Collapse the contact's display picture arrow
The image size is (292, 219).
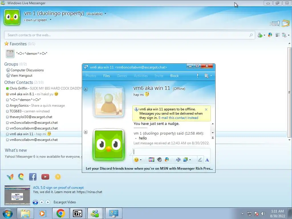[x=86, y=89]
